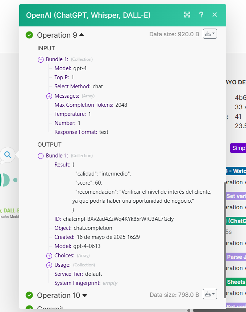Click the magnifier icon beside the module

click(8, 155)
